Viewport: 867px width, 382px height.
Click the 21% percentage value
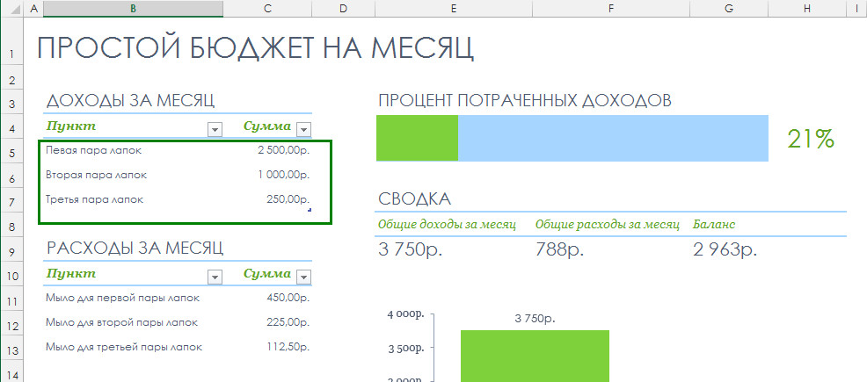(811, 139)
